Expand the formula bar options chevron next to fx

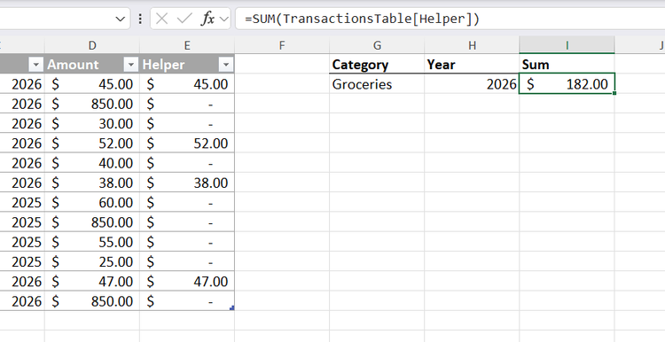[x=224, y=19]
